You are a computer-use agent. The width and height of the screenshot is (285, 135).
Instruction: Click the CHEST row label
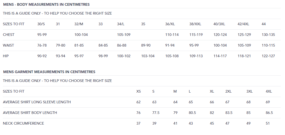(9, 35)
